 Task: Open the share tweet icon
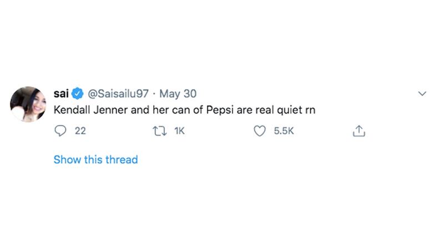359,131
